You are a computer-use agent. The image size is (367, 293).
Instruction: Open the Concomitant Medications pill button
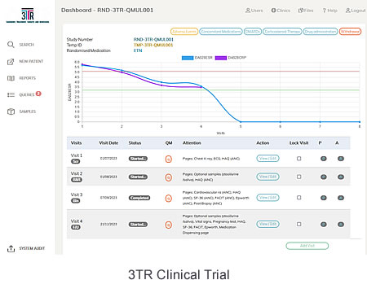(221, 32)
